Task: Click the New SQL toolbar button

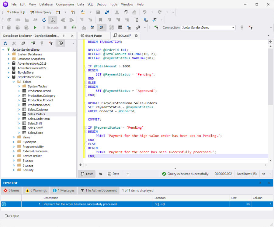Action: pyautogui.click(x=16, y=12)
